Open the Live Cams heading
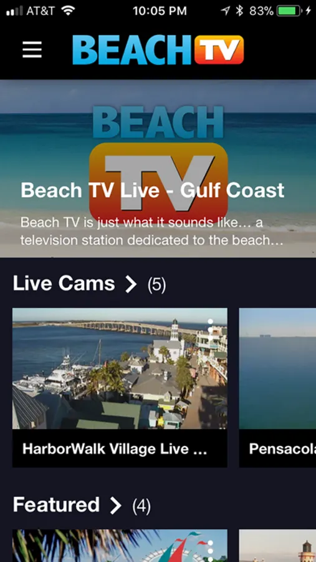 pyautogui.click(x=64, y=283)
